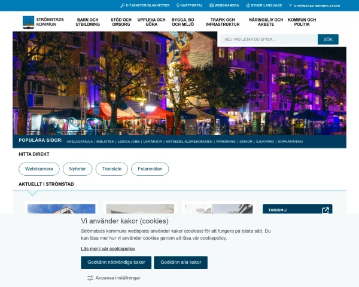This screenshot has height=287, width=359.
Task: Open Senior popular page link
Action: coord(246,142)
